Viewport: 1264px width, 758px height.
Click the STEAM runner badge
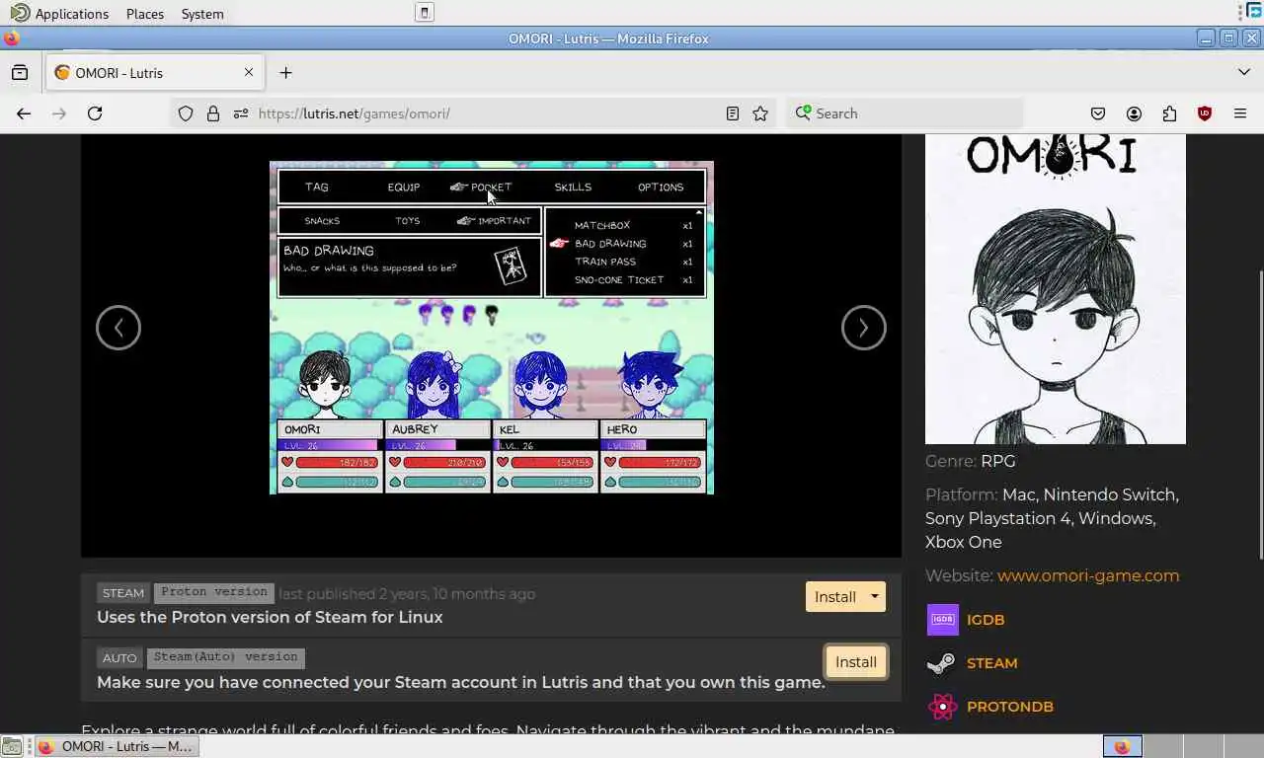click(x=123, y=593)
